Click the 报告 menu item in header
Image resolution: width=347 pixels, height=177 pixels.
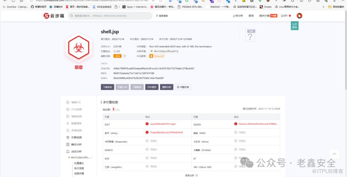251,16
